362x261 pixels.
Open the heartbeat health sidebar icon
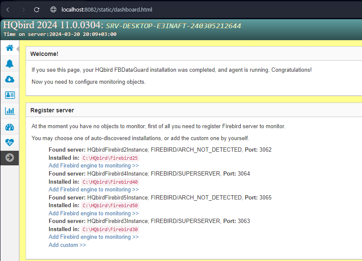coord(9,142)
